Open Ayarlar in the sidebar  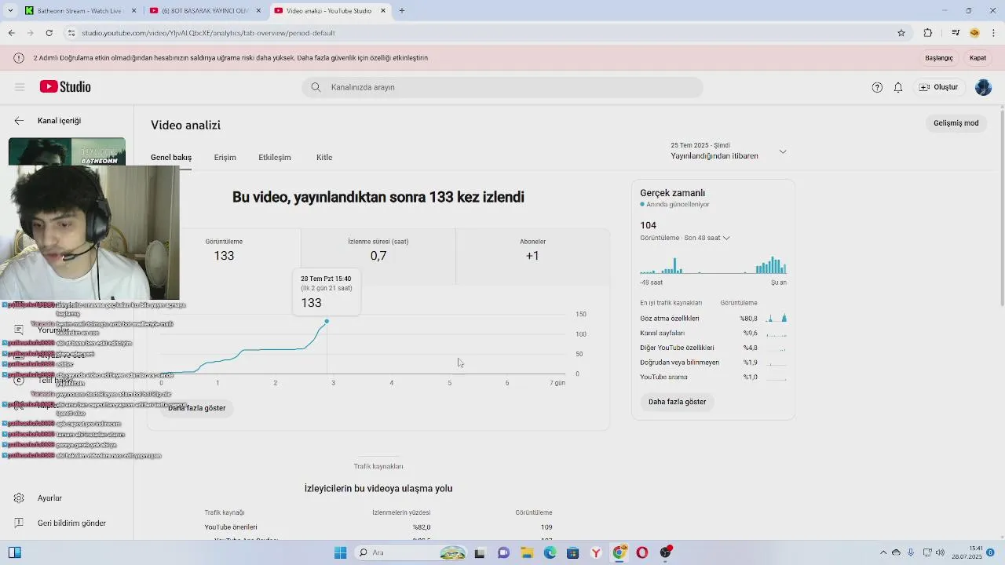(49, 498)
